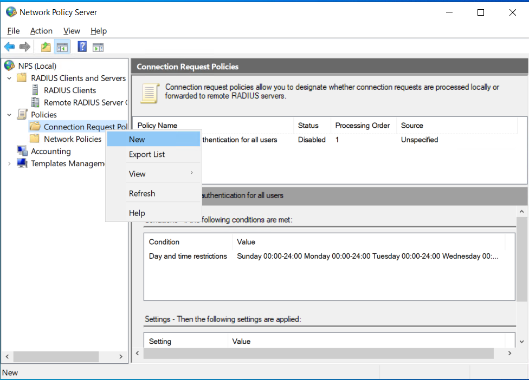Screen dimensions: 529x380
Task: Open the View menu in the menu bar
Action: 72,31
